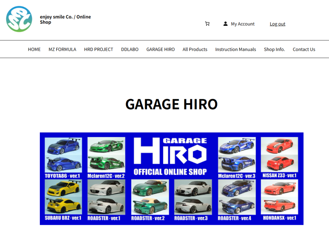
Task: Click the Log out link
Action: point(277,23)
